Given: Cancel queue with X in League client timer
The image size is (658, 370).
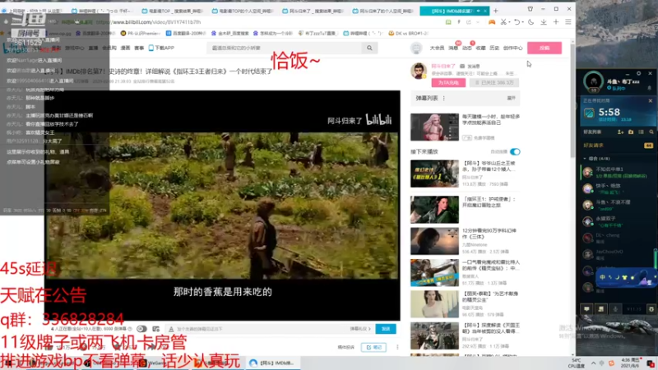Looking at the screenshot, I should pyautogui.click(x=651, y=100).
